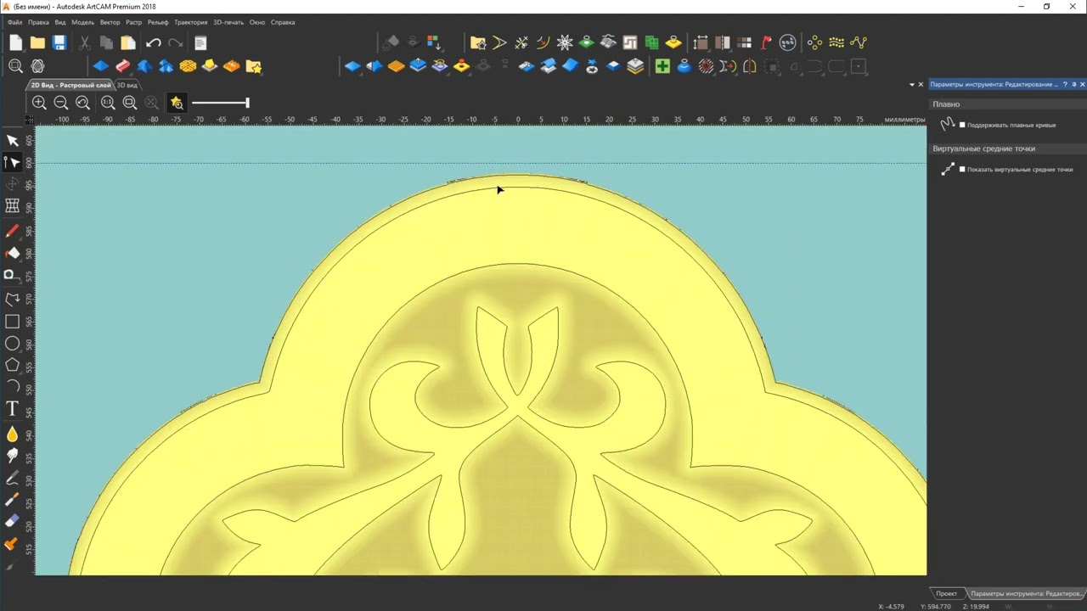Click the Zoom in magnifier icon
1087x611 pixels.
pos(39,103)
